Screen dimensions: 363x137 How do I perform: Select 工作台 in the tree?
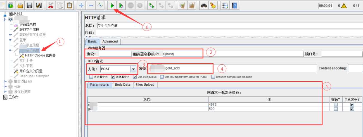point(14,97)
